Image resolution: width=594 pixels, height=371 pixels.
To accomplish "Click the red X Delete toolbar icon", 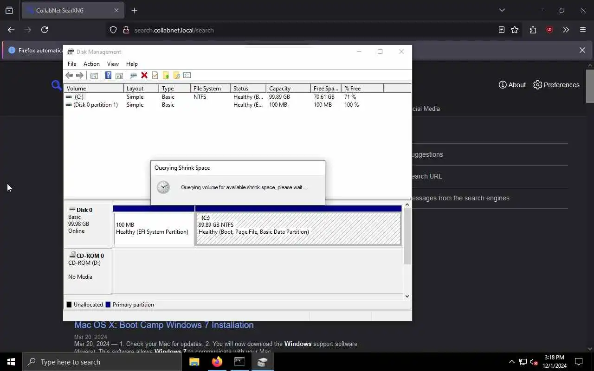I will [144, 75].
